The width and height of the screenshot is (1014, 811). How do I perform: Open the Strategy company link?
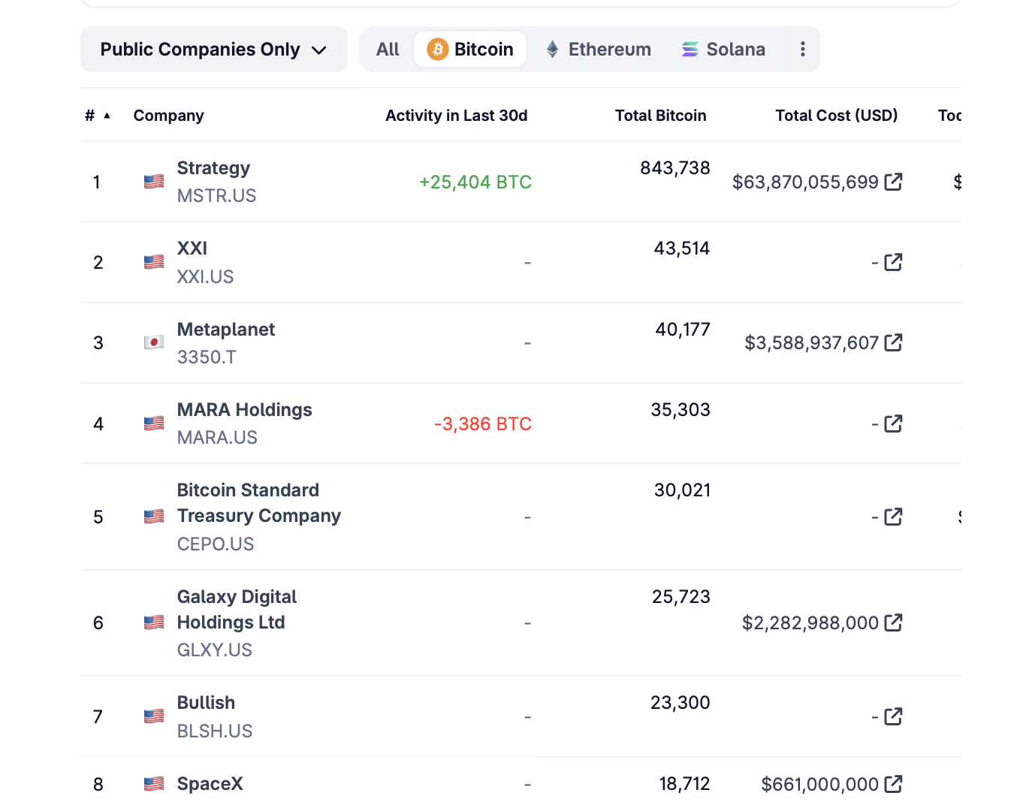pos(213,168)
